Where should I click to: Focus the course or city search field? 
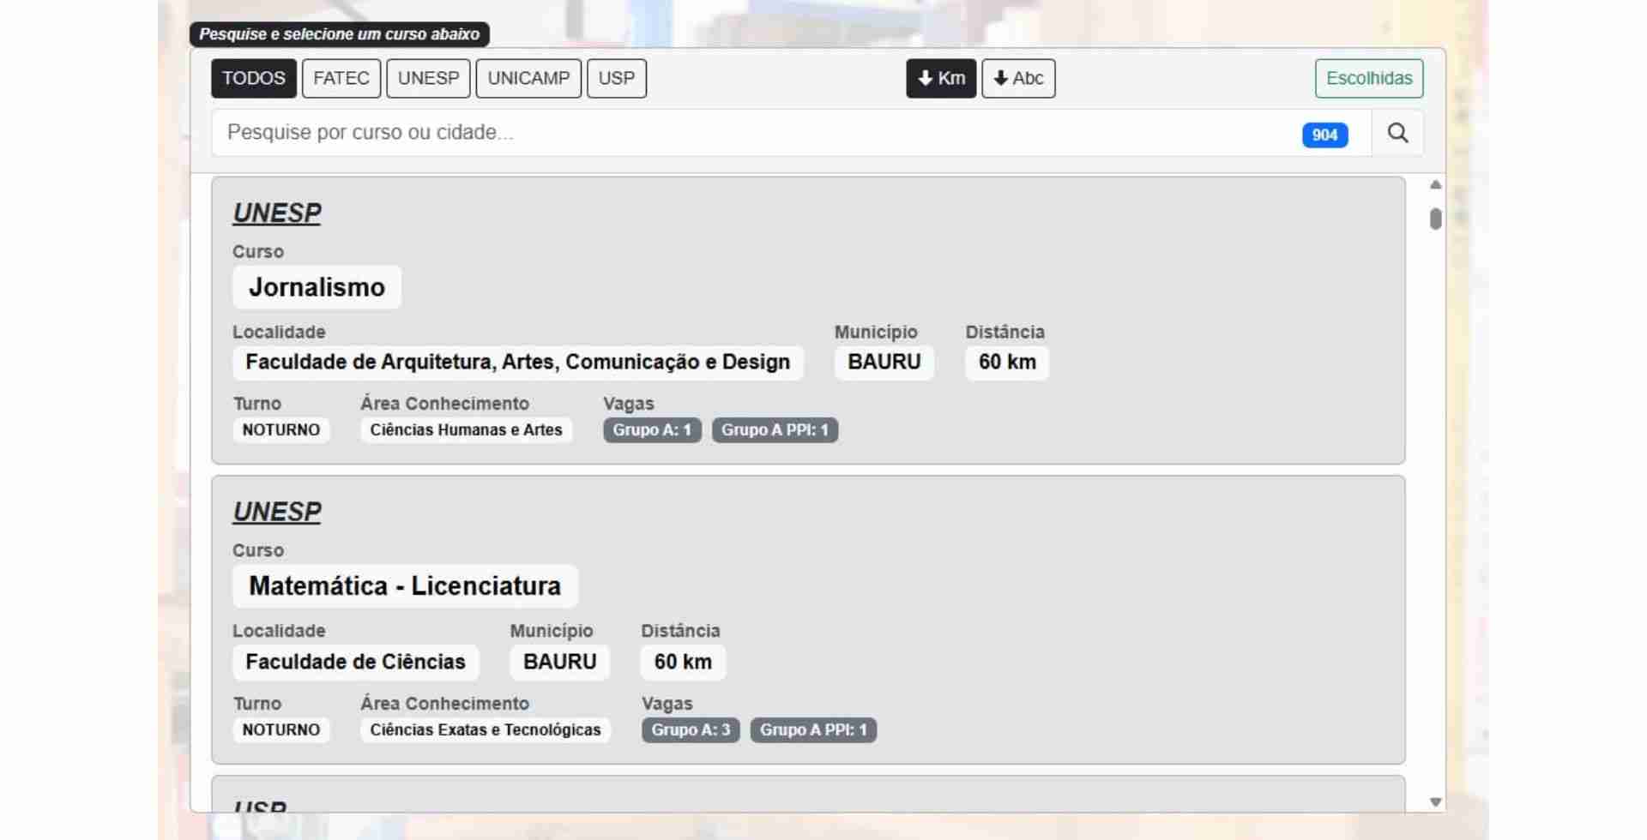pos(755,133)
